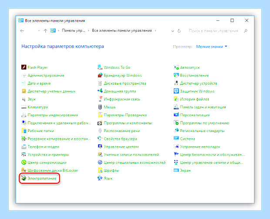Screen dimensions: 270x219
Task: Go up one level arrow
Action: pos(45,31)
